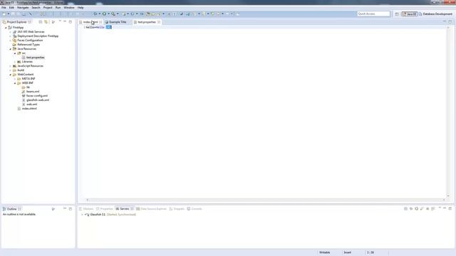Switch to the Java EE perspective
Viewport: 456px width, 256px height.
tap(410, 14)
